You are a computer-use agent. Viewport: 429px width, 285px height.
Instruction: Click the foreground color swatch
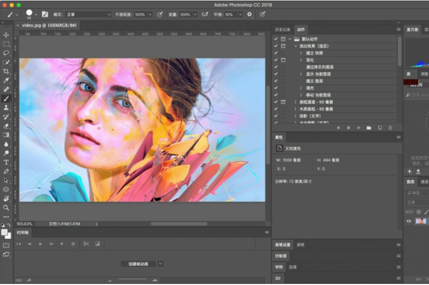4,232
